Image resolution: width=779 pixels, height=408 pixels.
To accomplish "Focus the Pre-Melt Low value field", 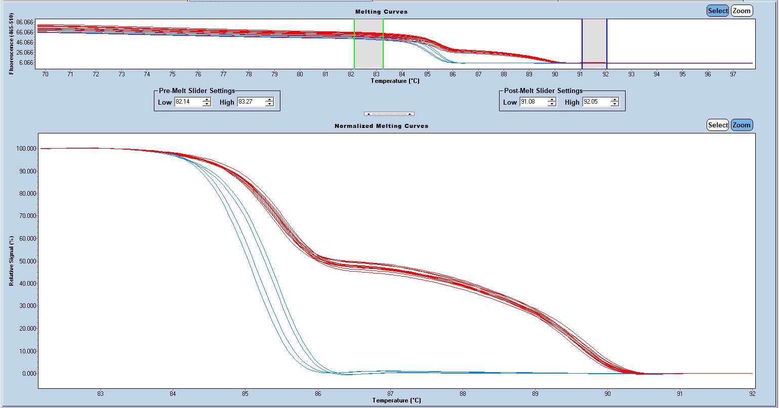I will 188,102.
